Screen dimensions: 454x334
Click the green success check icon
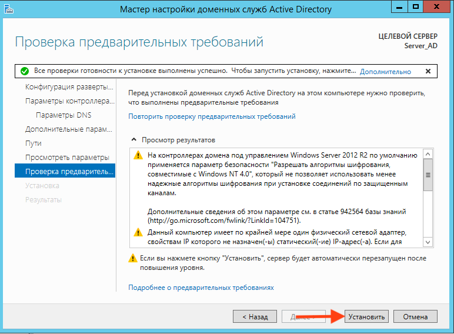pos(24,71)
